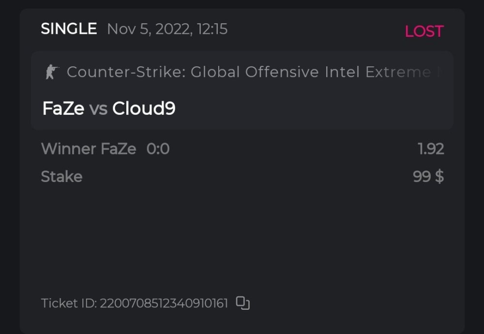Viewport: 484px width, 334px height.
Task: Click empty space of the match card
Action: click(x=315, y=109)
